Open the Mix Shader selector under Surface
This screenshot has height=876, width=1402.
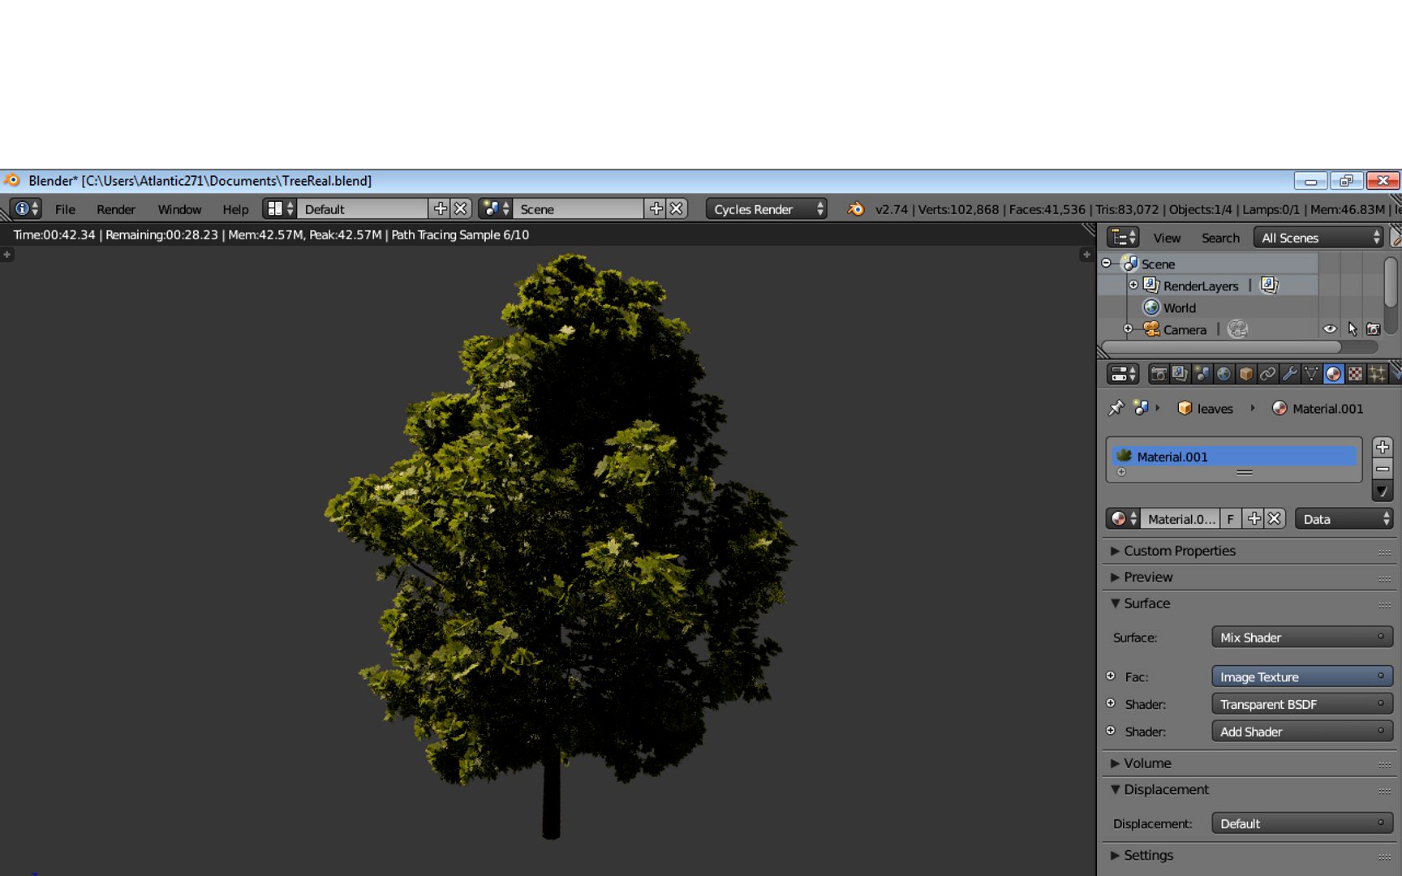[x=1301, y=637]
